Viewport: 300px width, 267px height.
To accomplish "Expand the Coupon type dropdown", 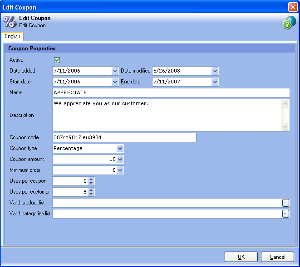I will [120, 149].
